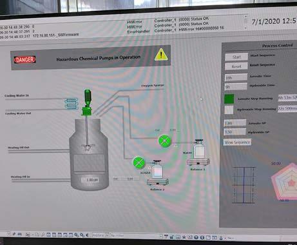This screenshot has height=245, width=297.
Task: Click the Reset sequence button
Action: coord(236,66)
